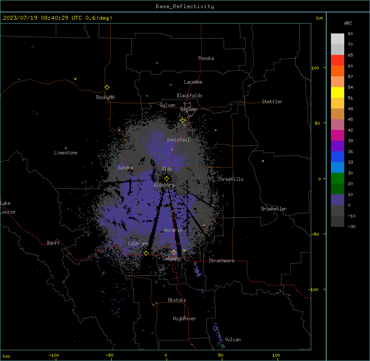The height and width of the screenshot is (361, 370).
Task: Click the small radar echo cluster near Vulcan
Action: tap(218, 334)
